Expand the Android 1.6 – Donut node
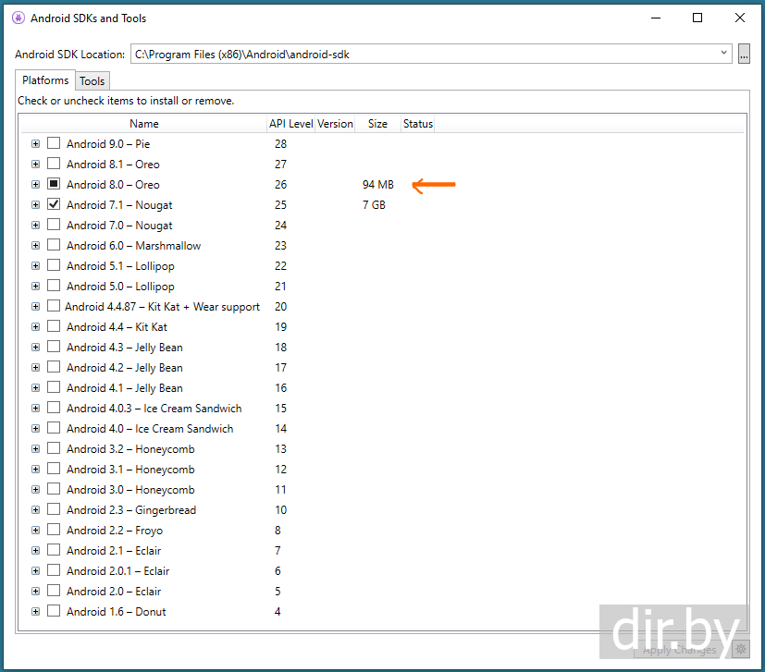The height and width of the screenshot is (672, 765). (x=35, y=611)
